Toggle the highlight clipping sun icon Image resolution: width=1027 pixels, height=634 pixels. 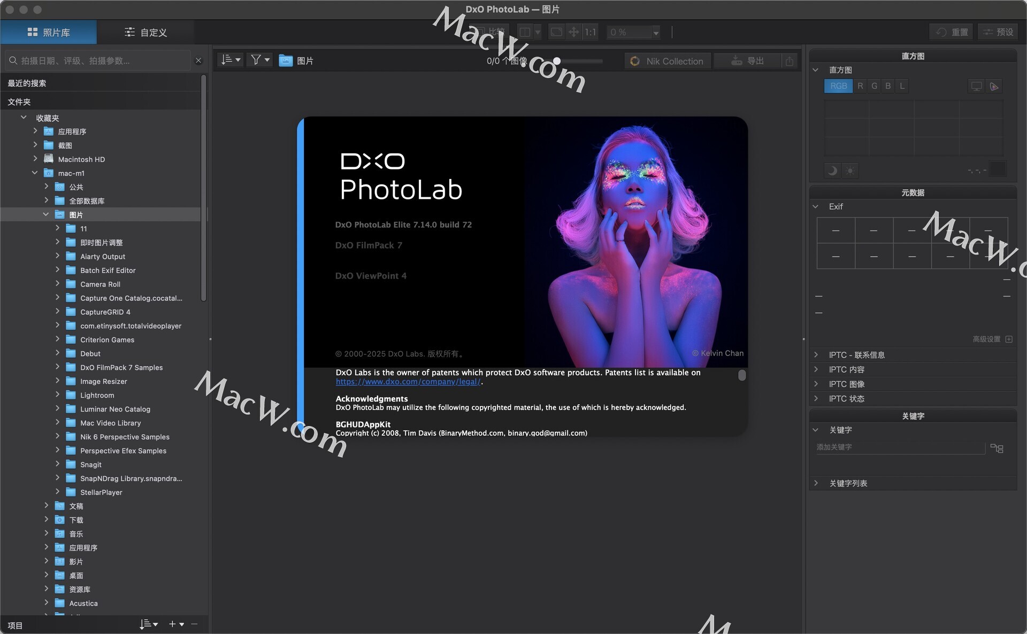[850, 171]
